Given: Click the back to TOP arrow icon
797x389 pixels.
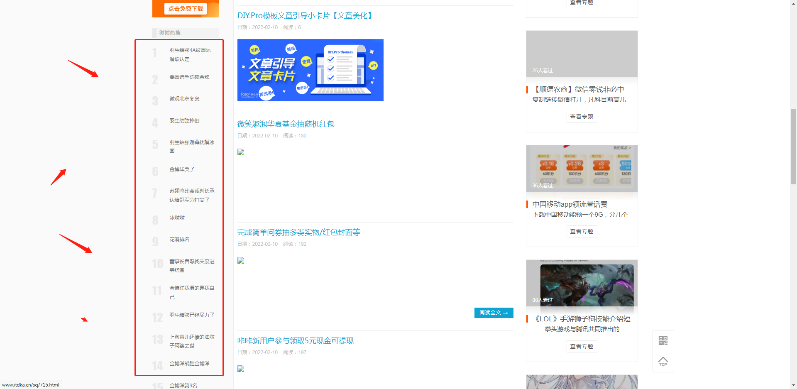Looking at the screenshot, I should pos(663,361).
